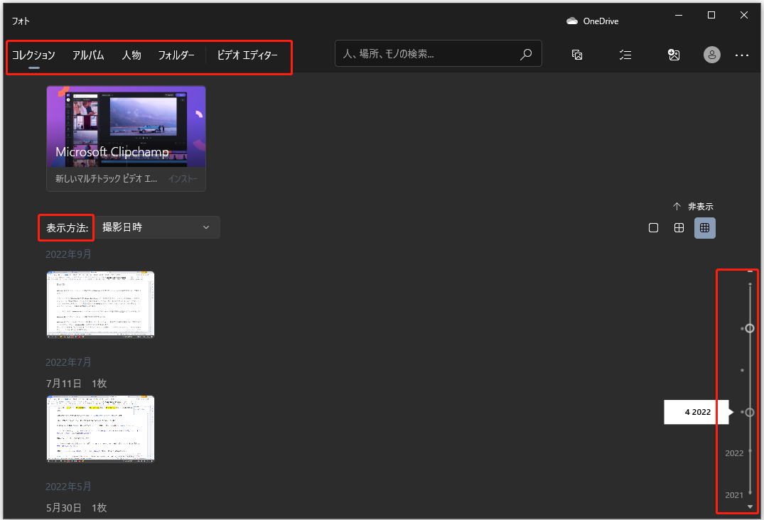The image size is (764, 520).
Task: Click the photo stack icon in the toolbar
Action: click(577, 54)
